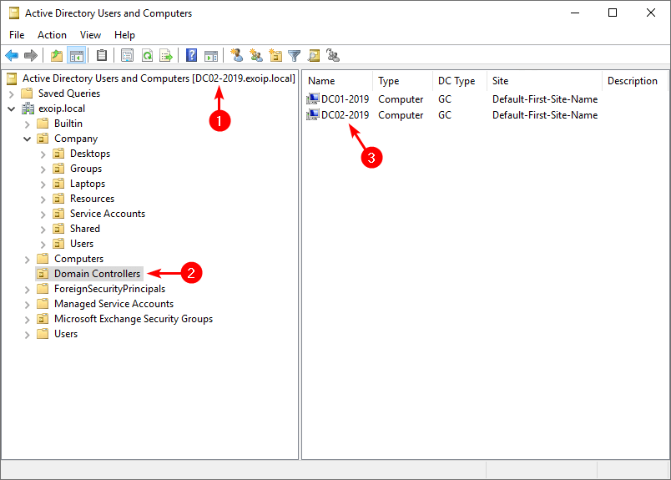This screenshot has height=480, width=671.
Task: Click the Builtin folder icon
Action: pos(43,124)
